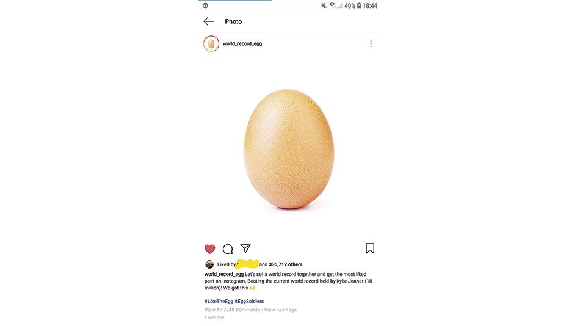580x326 pixels.
Task: Open the three-dot post options menu
Action: coord(371,44)
